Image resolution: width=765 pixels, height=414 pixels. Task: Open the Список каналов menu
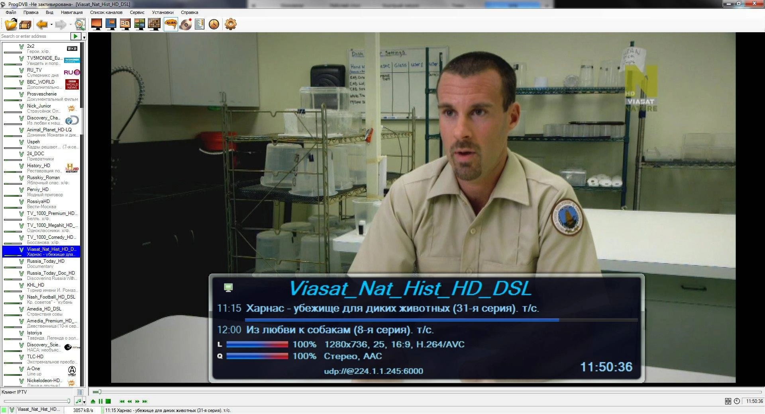pyautogui.click(x=106, y=12)
